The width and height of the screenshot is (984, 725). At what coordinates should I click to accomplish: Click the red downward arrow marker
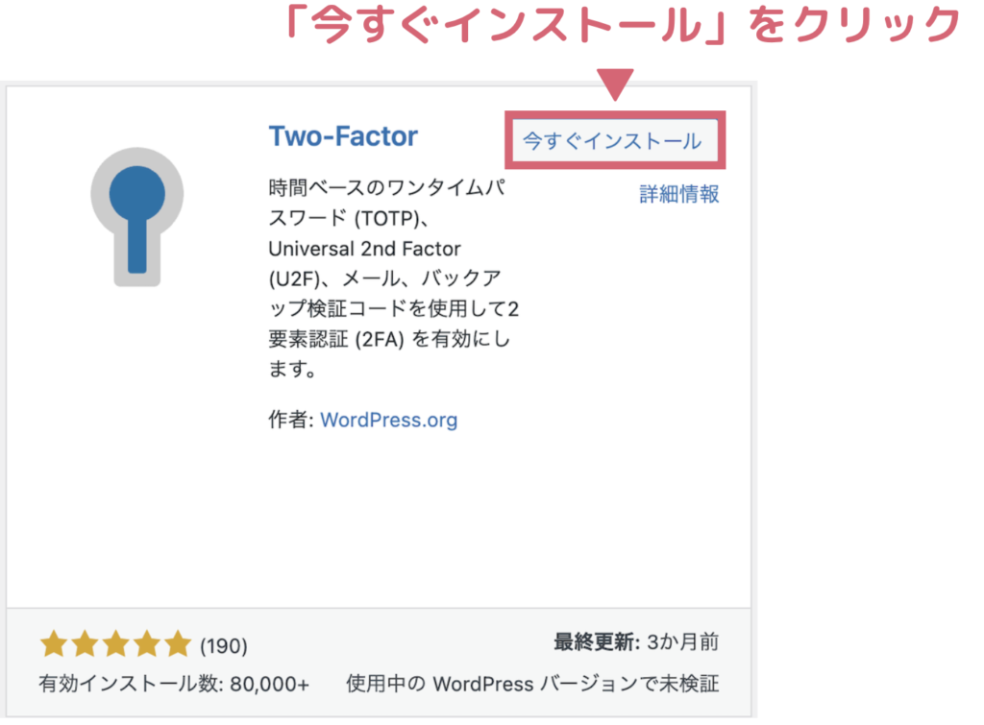tap(615, 85)
